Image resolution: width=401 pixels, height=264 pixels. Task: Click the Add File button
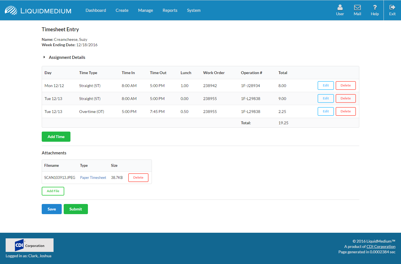53,191
